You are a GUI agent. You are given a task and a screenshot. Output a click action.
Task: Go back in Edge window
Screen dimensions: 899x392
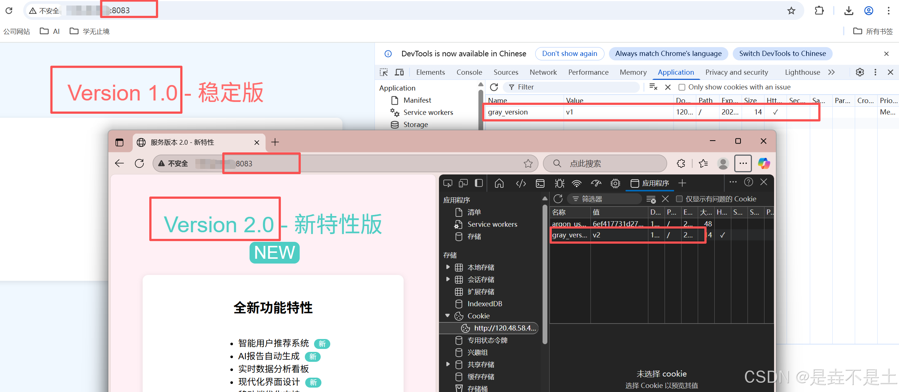(x=119, y=163)
